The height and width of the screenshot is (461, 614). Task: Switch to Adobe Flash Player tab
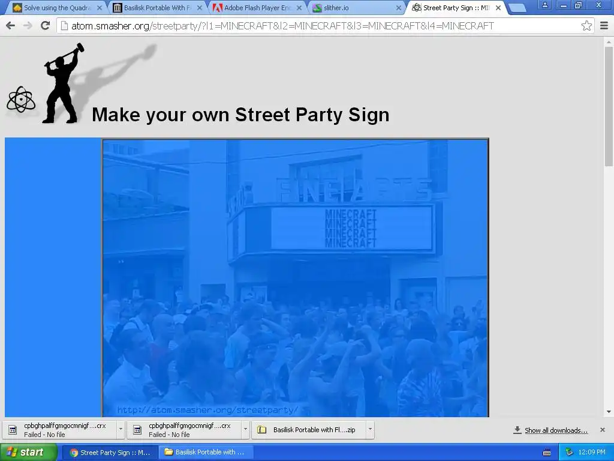click(257, 8)
